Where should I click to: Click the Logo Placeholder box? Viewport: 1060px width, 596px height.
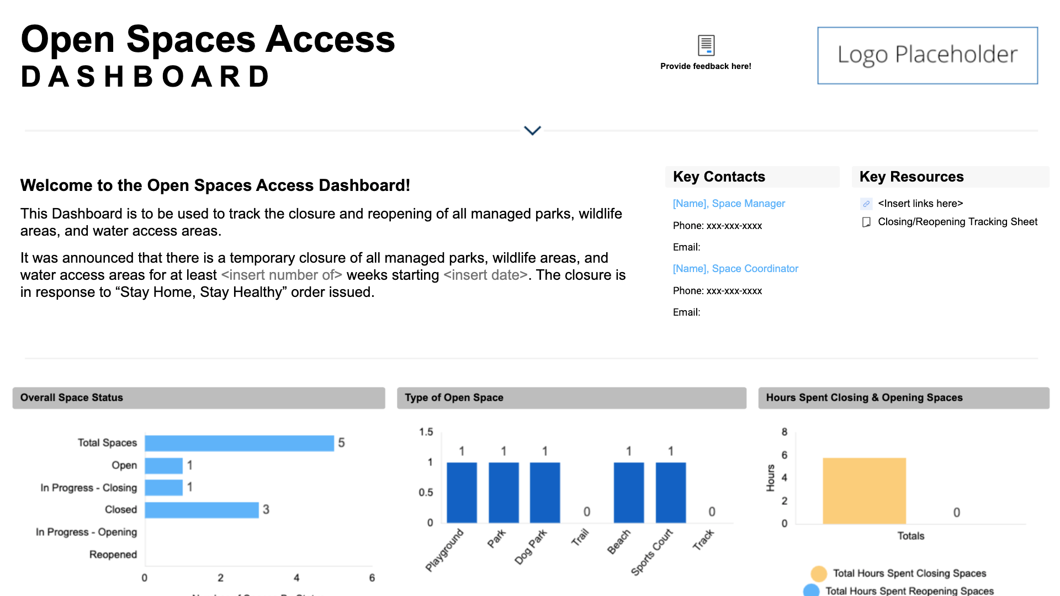[x=928, y=55]
